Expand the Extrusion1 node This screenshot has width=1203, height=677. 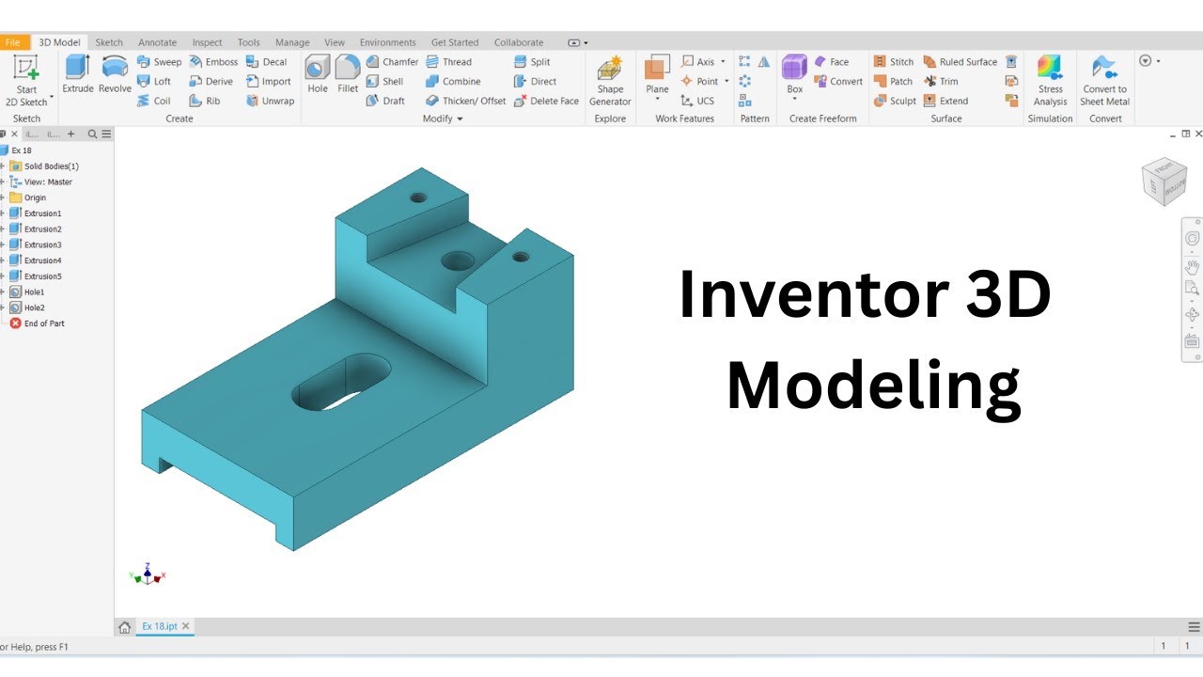3,213
